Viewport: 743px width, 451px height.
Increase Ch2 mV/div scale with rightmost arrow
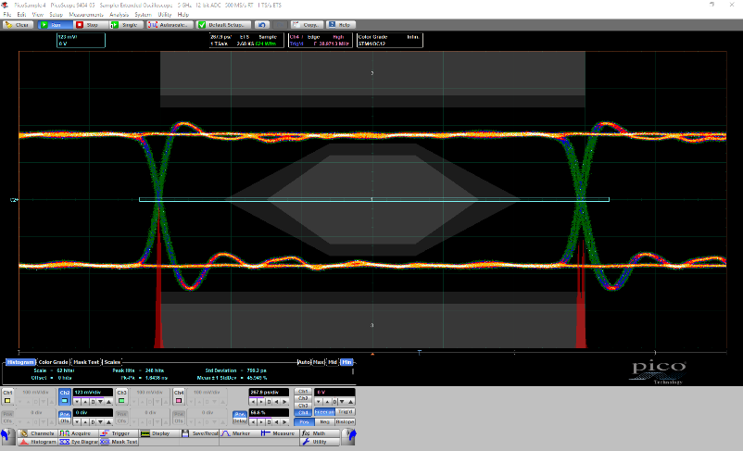[x=108, y=402]
